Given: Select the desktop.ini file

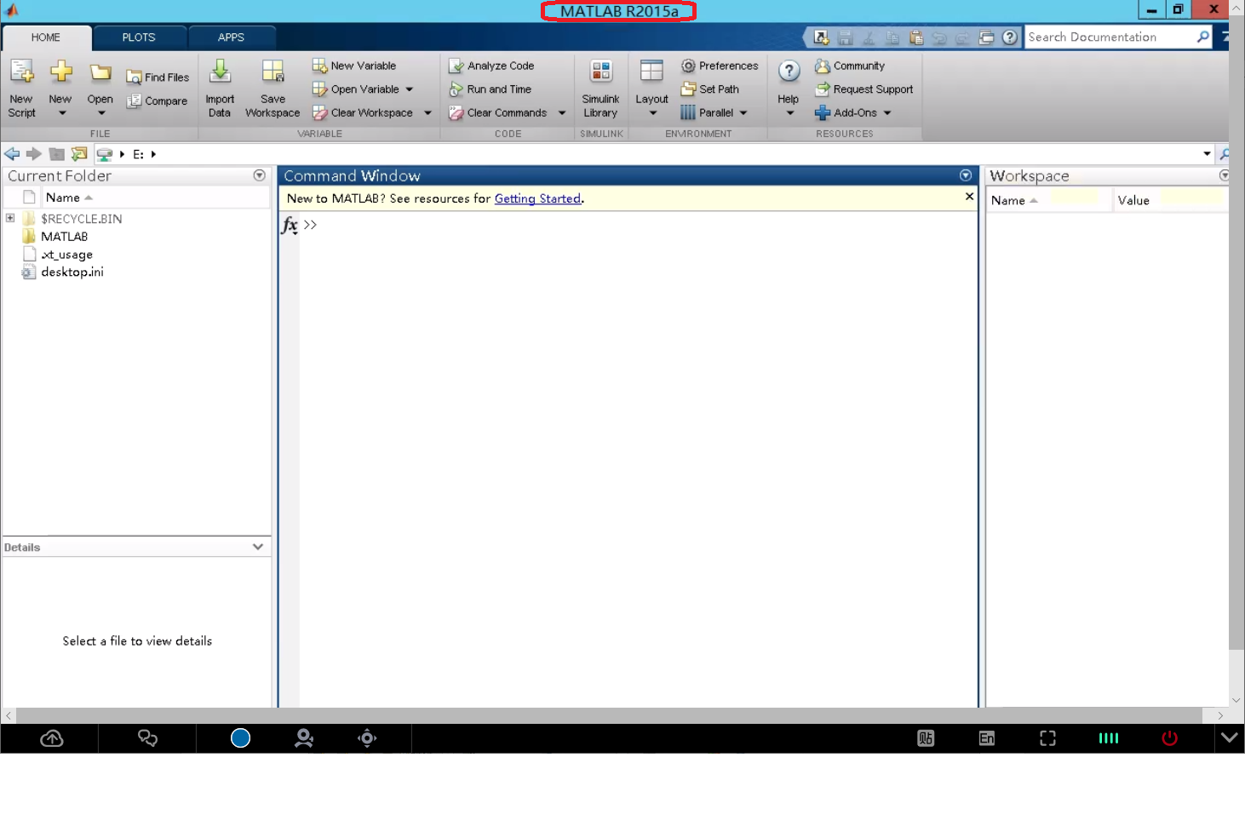Looking at the screenshot, I should click(x=72, y=273).
